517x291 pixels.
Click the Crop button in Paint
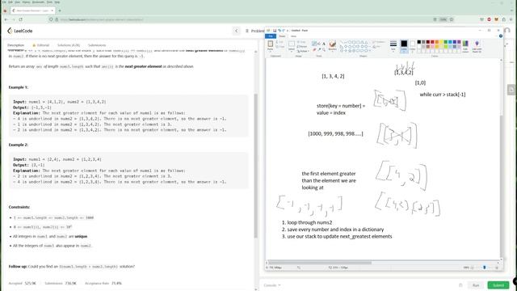(301, 42)
